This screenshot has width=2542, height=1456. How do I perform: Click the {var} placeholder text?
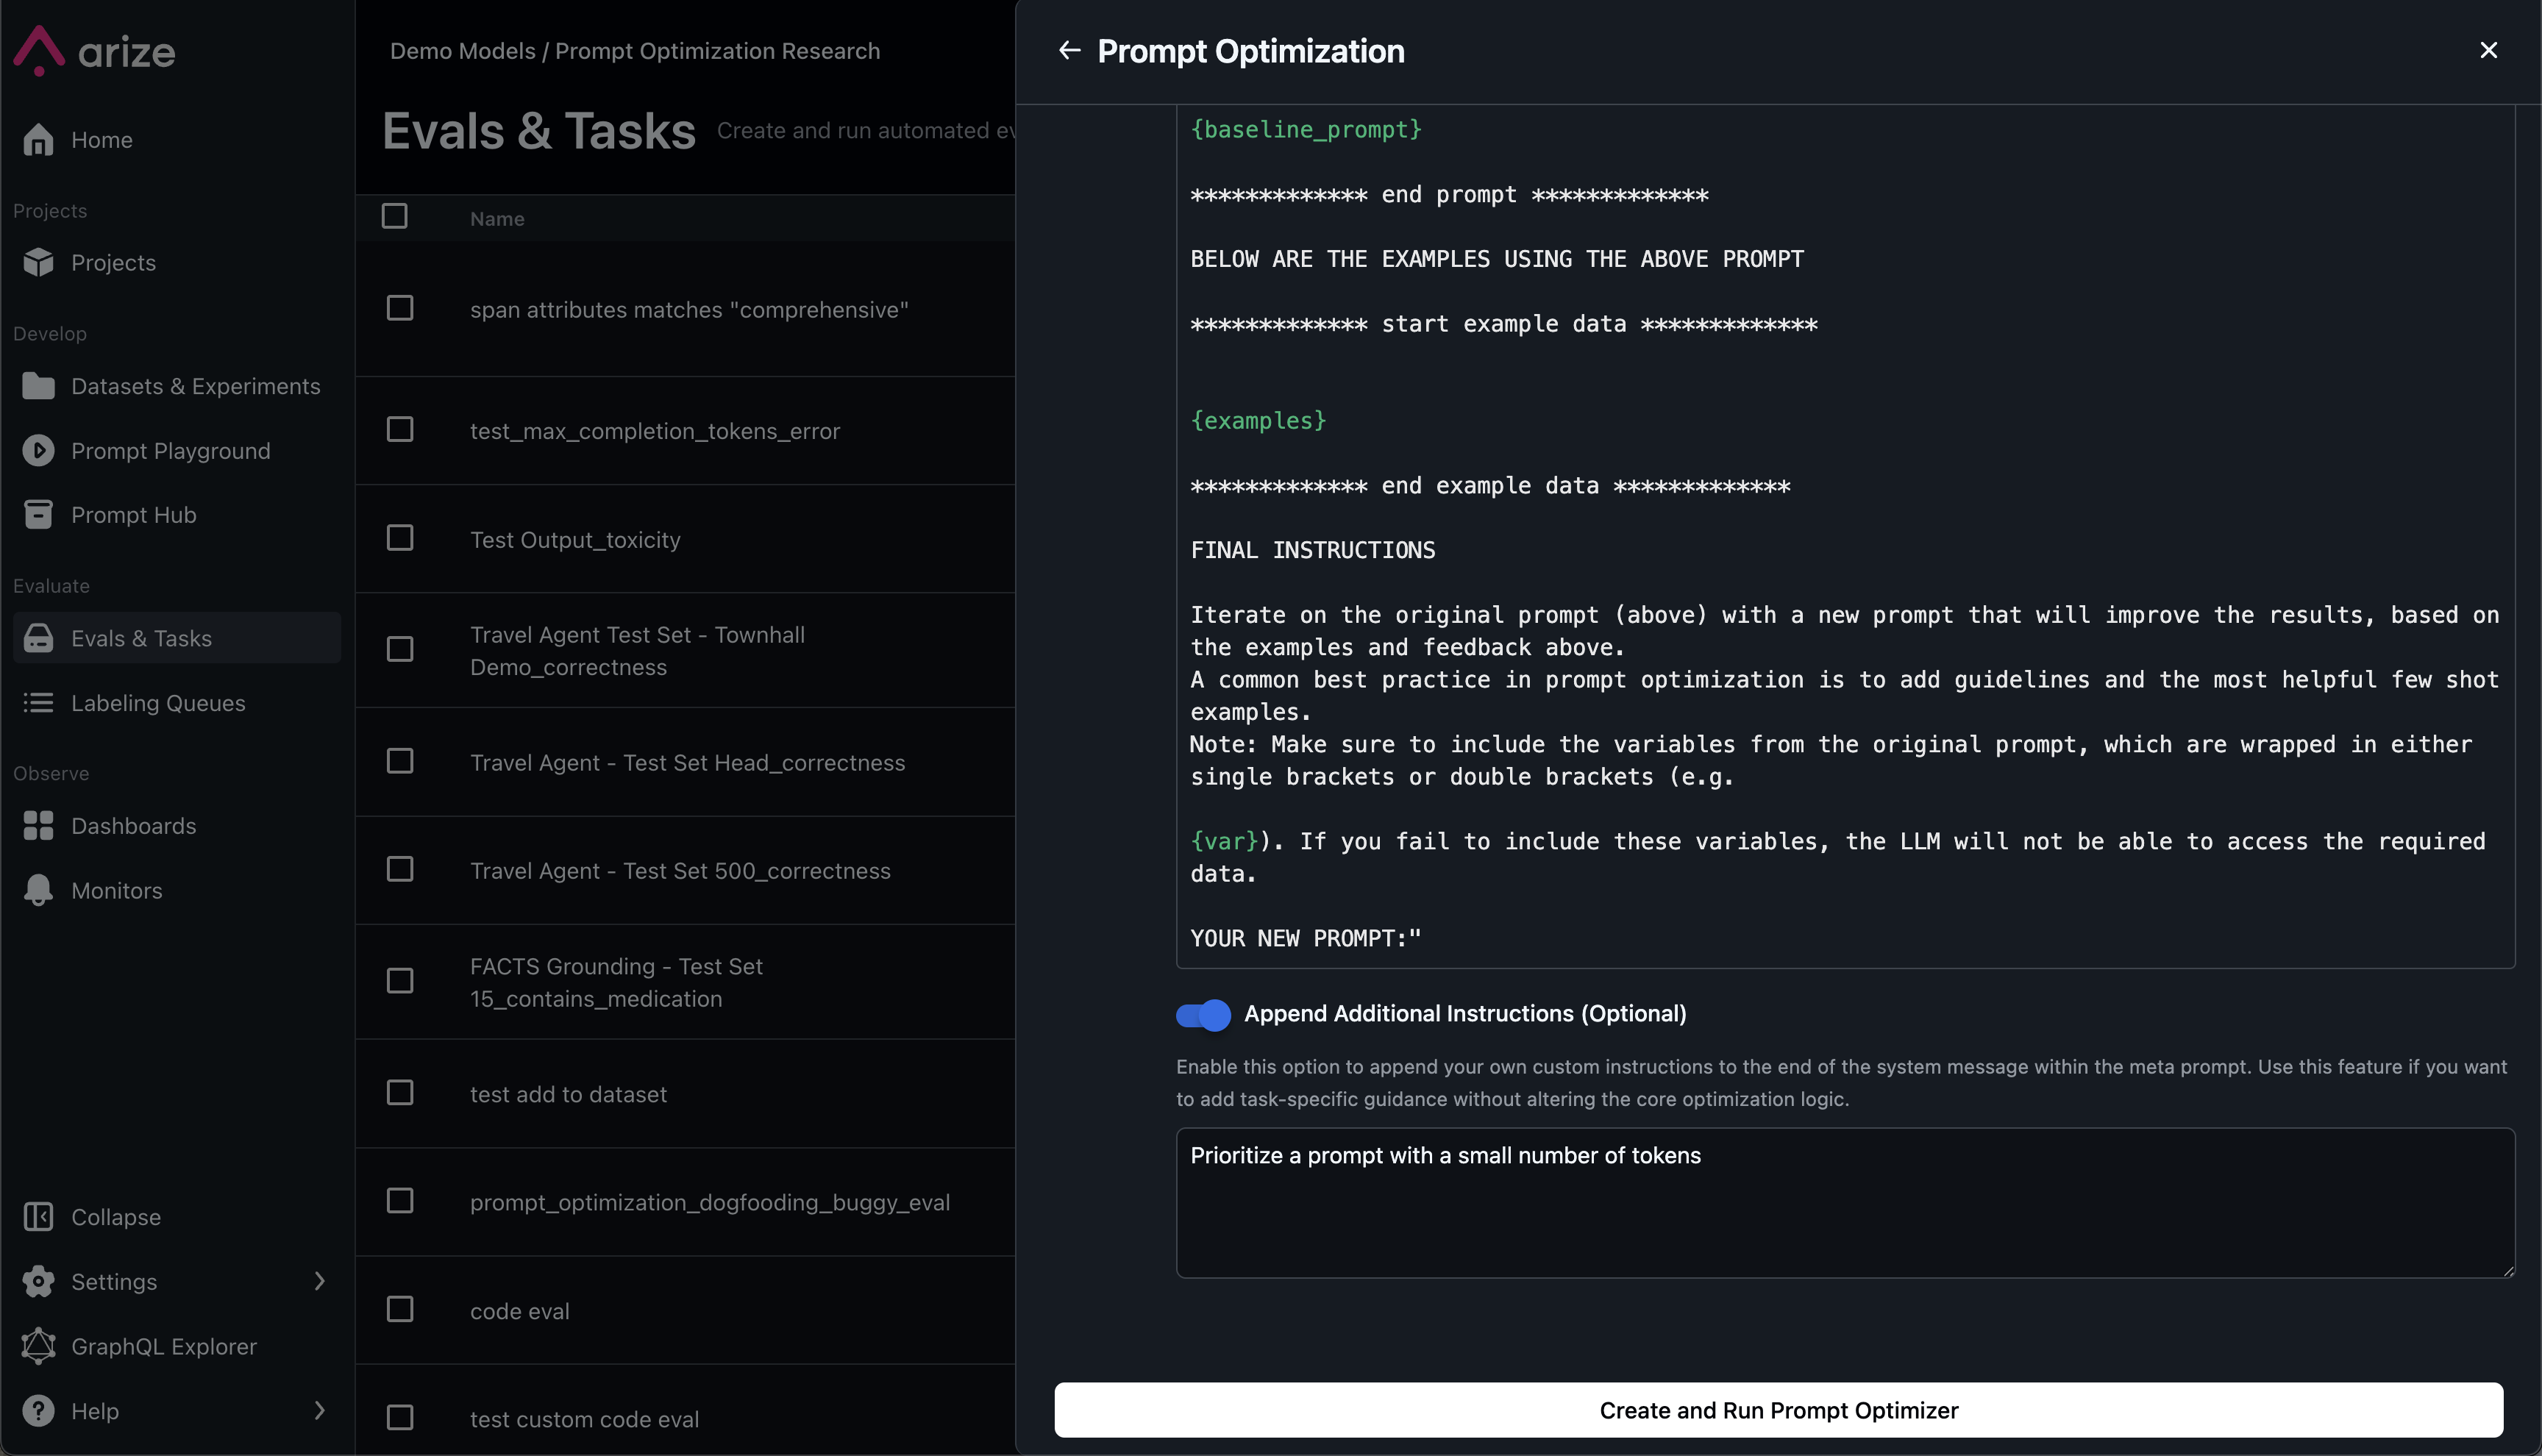pos(1224,842)
